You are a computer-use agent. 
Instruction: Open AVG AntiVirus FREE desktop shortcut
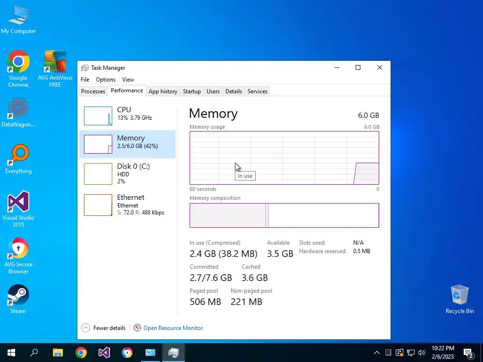[55, 69]
